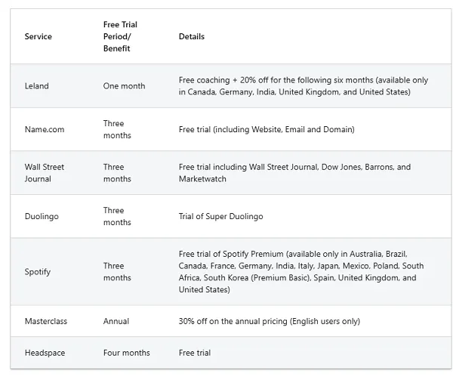Image resolution: width=453 pixels, height=377 pixels.
Task: Select the Annual benefit cell
Action: pyautogui.click(x=116, y=321)
